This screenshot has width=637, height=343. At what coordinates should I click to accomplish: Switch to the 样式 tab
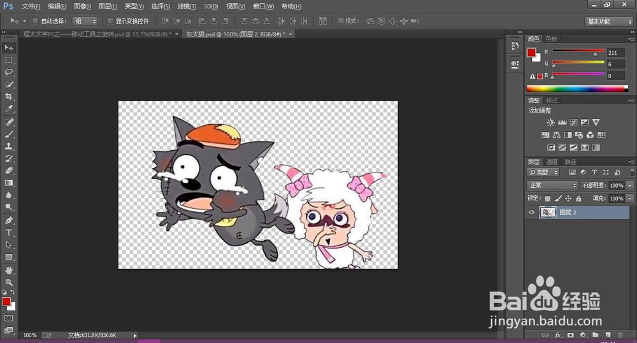(552, 101)
